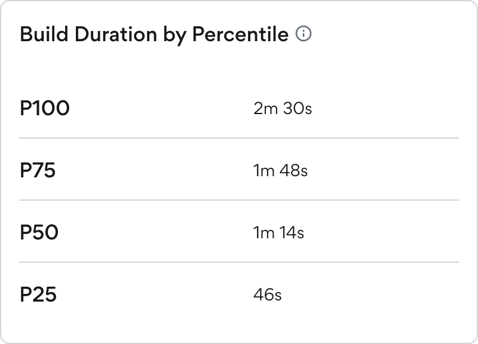Click the P25 percentile label

click(38, 294)
